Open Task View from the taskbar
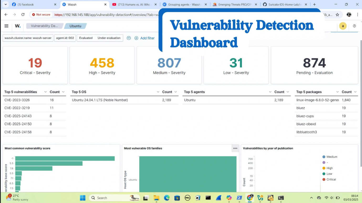Screen dimensions: 362x203 point(146,198)
